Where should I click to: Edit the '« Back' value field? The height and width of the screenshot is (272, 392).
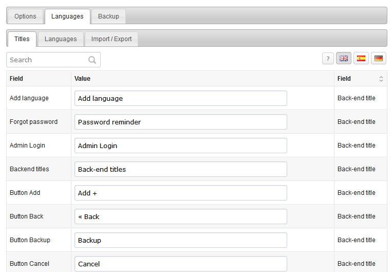click(x=181, y=216)
